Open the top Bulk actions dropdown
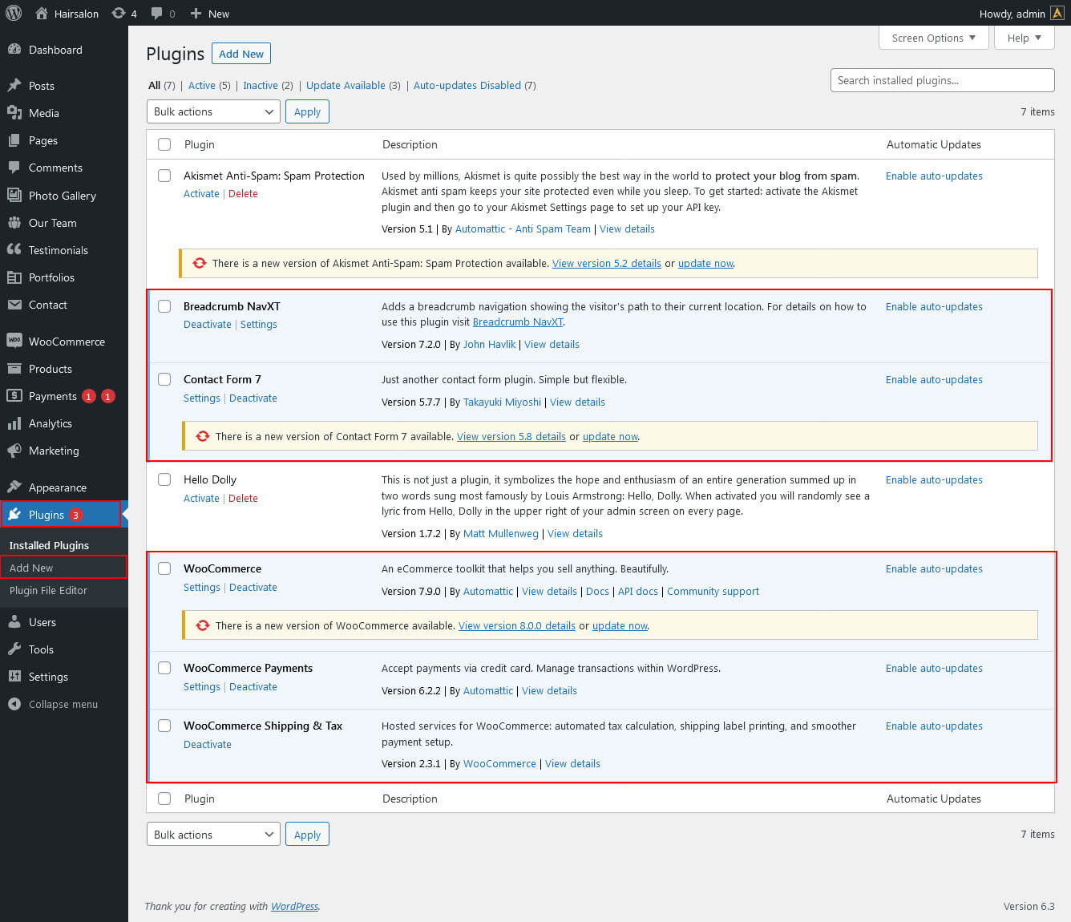The image size is (1071, 922). 213,111
